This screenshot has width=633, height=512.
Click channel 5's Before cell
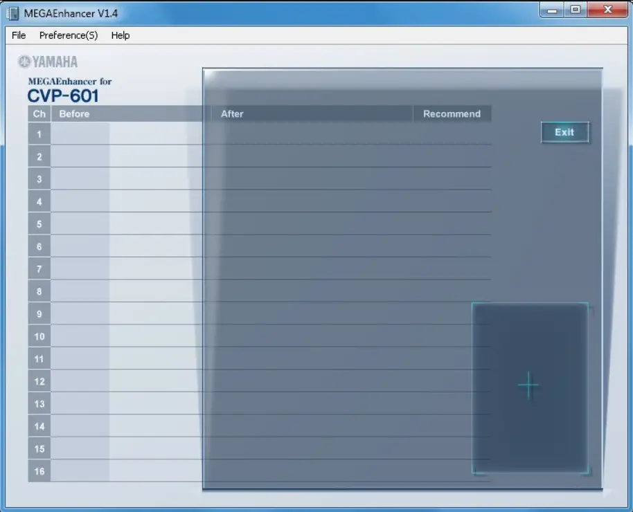pyautogui.click(x=125, y=223)
